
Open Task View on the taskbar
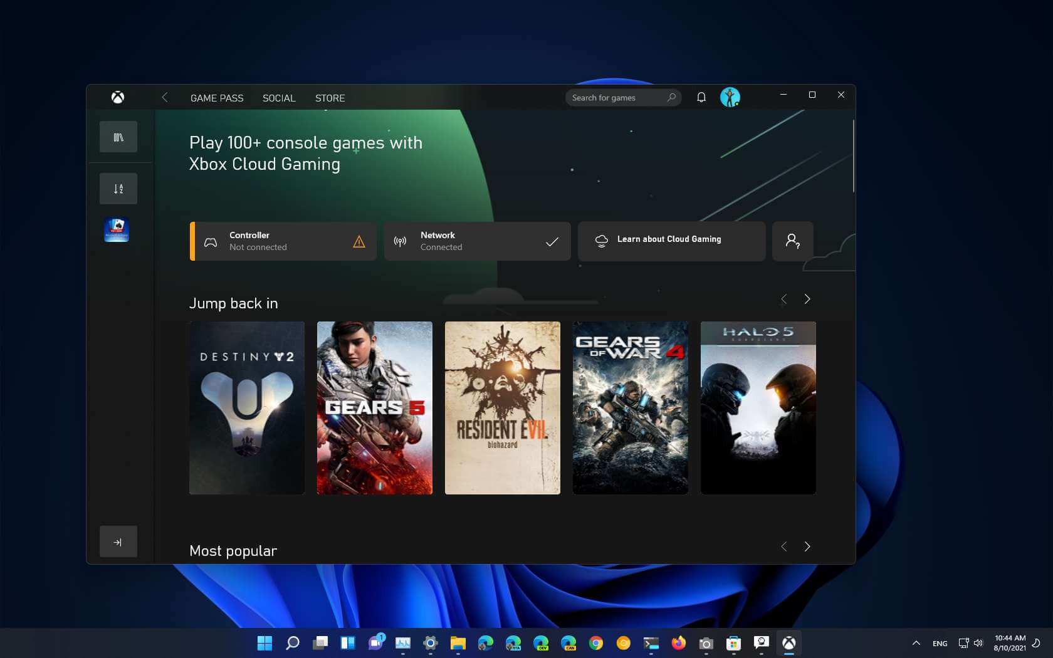(320, 643)
